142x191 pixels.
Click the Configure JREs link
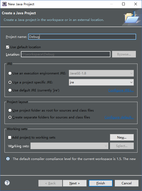click(x=121, y=90)
